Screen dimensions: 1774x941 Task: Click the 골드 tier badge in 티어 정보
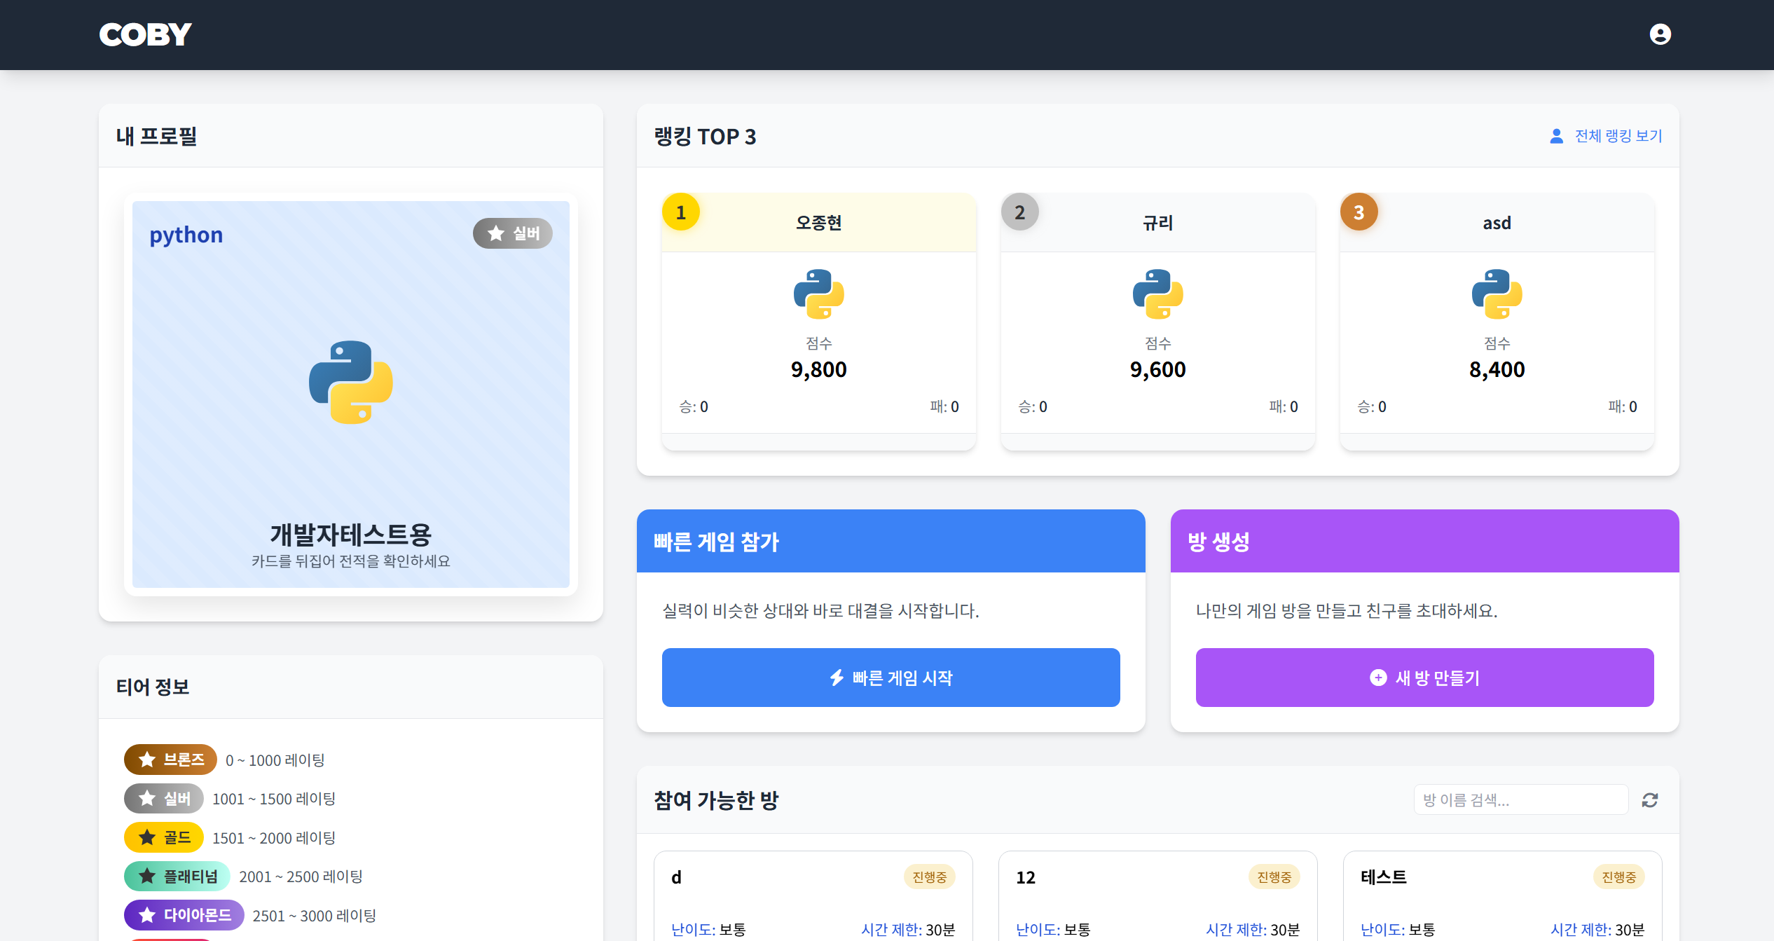pos(163,837)
